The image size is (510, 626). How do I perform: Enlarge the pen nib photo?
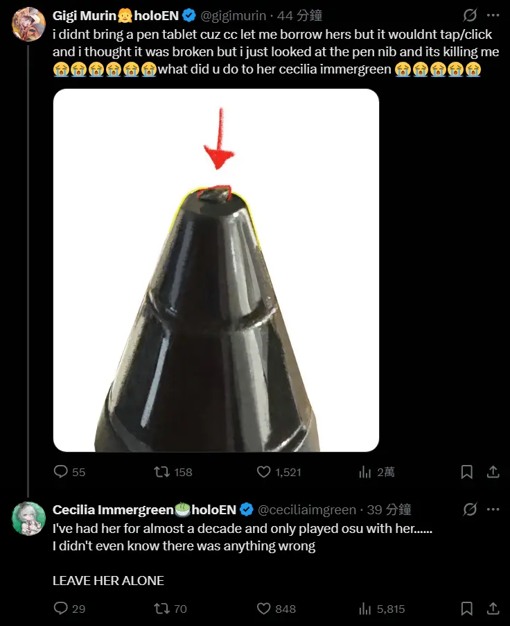tap(216, 271)
